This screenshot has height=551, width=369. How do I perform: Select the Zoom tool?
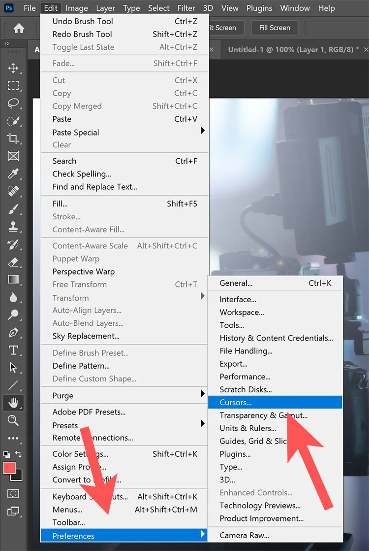13,420
